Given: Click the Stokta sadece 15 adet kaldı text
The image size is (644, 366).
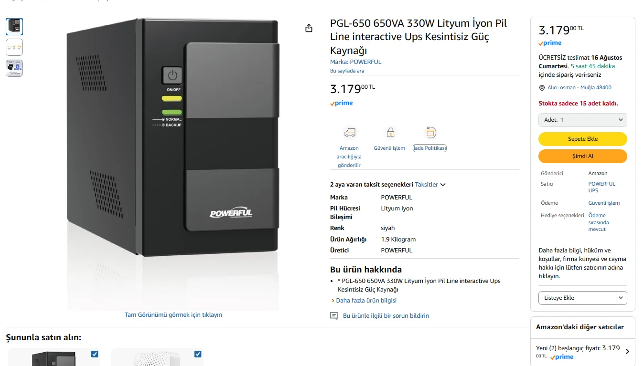Looking at the screenshot, I should click(x=578, y=104).
